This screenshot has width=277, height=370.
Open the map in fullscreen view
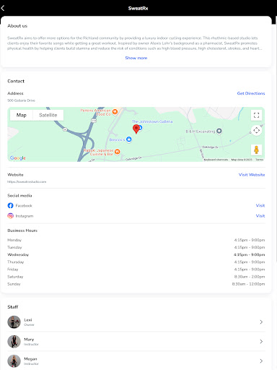(256, 115)
